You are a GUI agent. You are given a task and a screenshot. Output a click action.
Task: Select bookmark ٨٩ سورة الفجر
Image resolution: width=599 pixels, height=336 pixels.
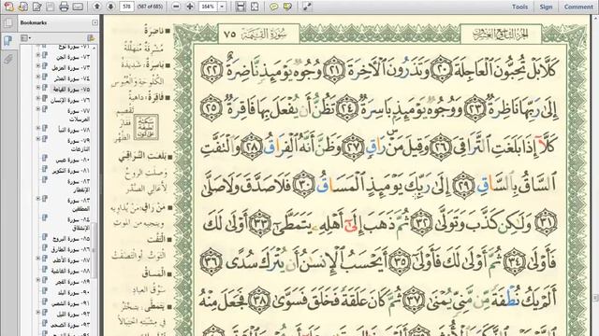(72, 282)
